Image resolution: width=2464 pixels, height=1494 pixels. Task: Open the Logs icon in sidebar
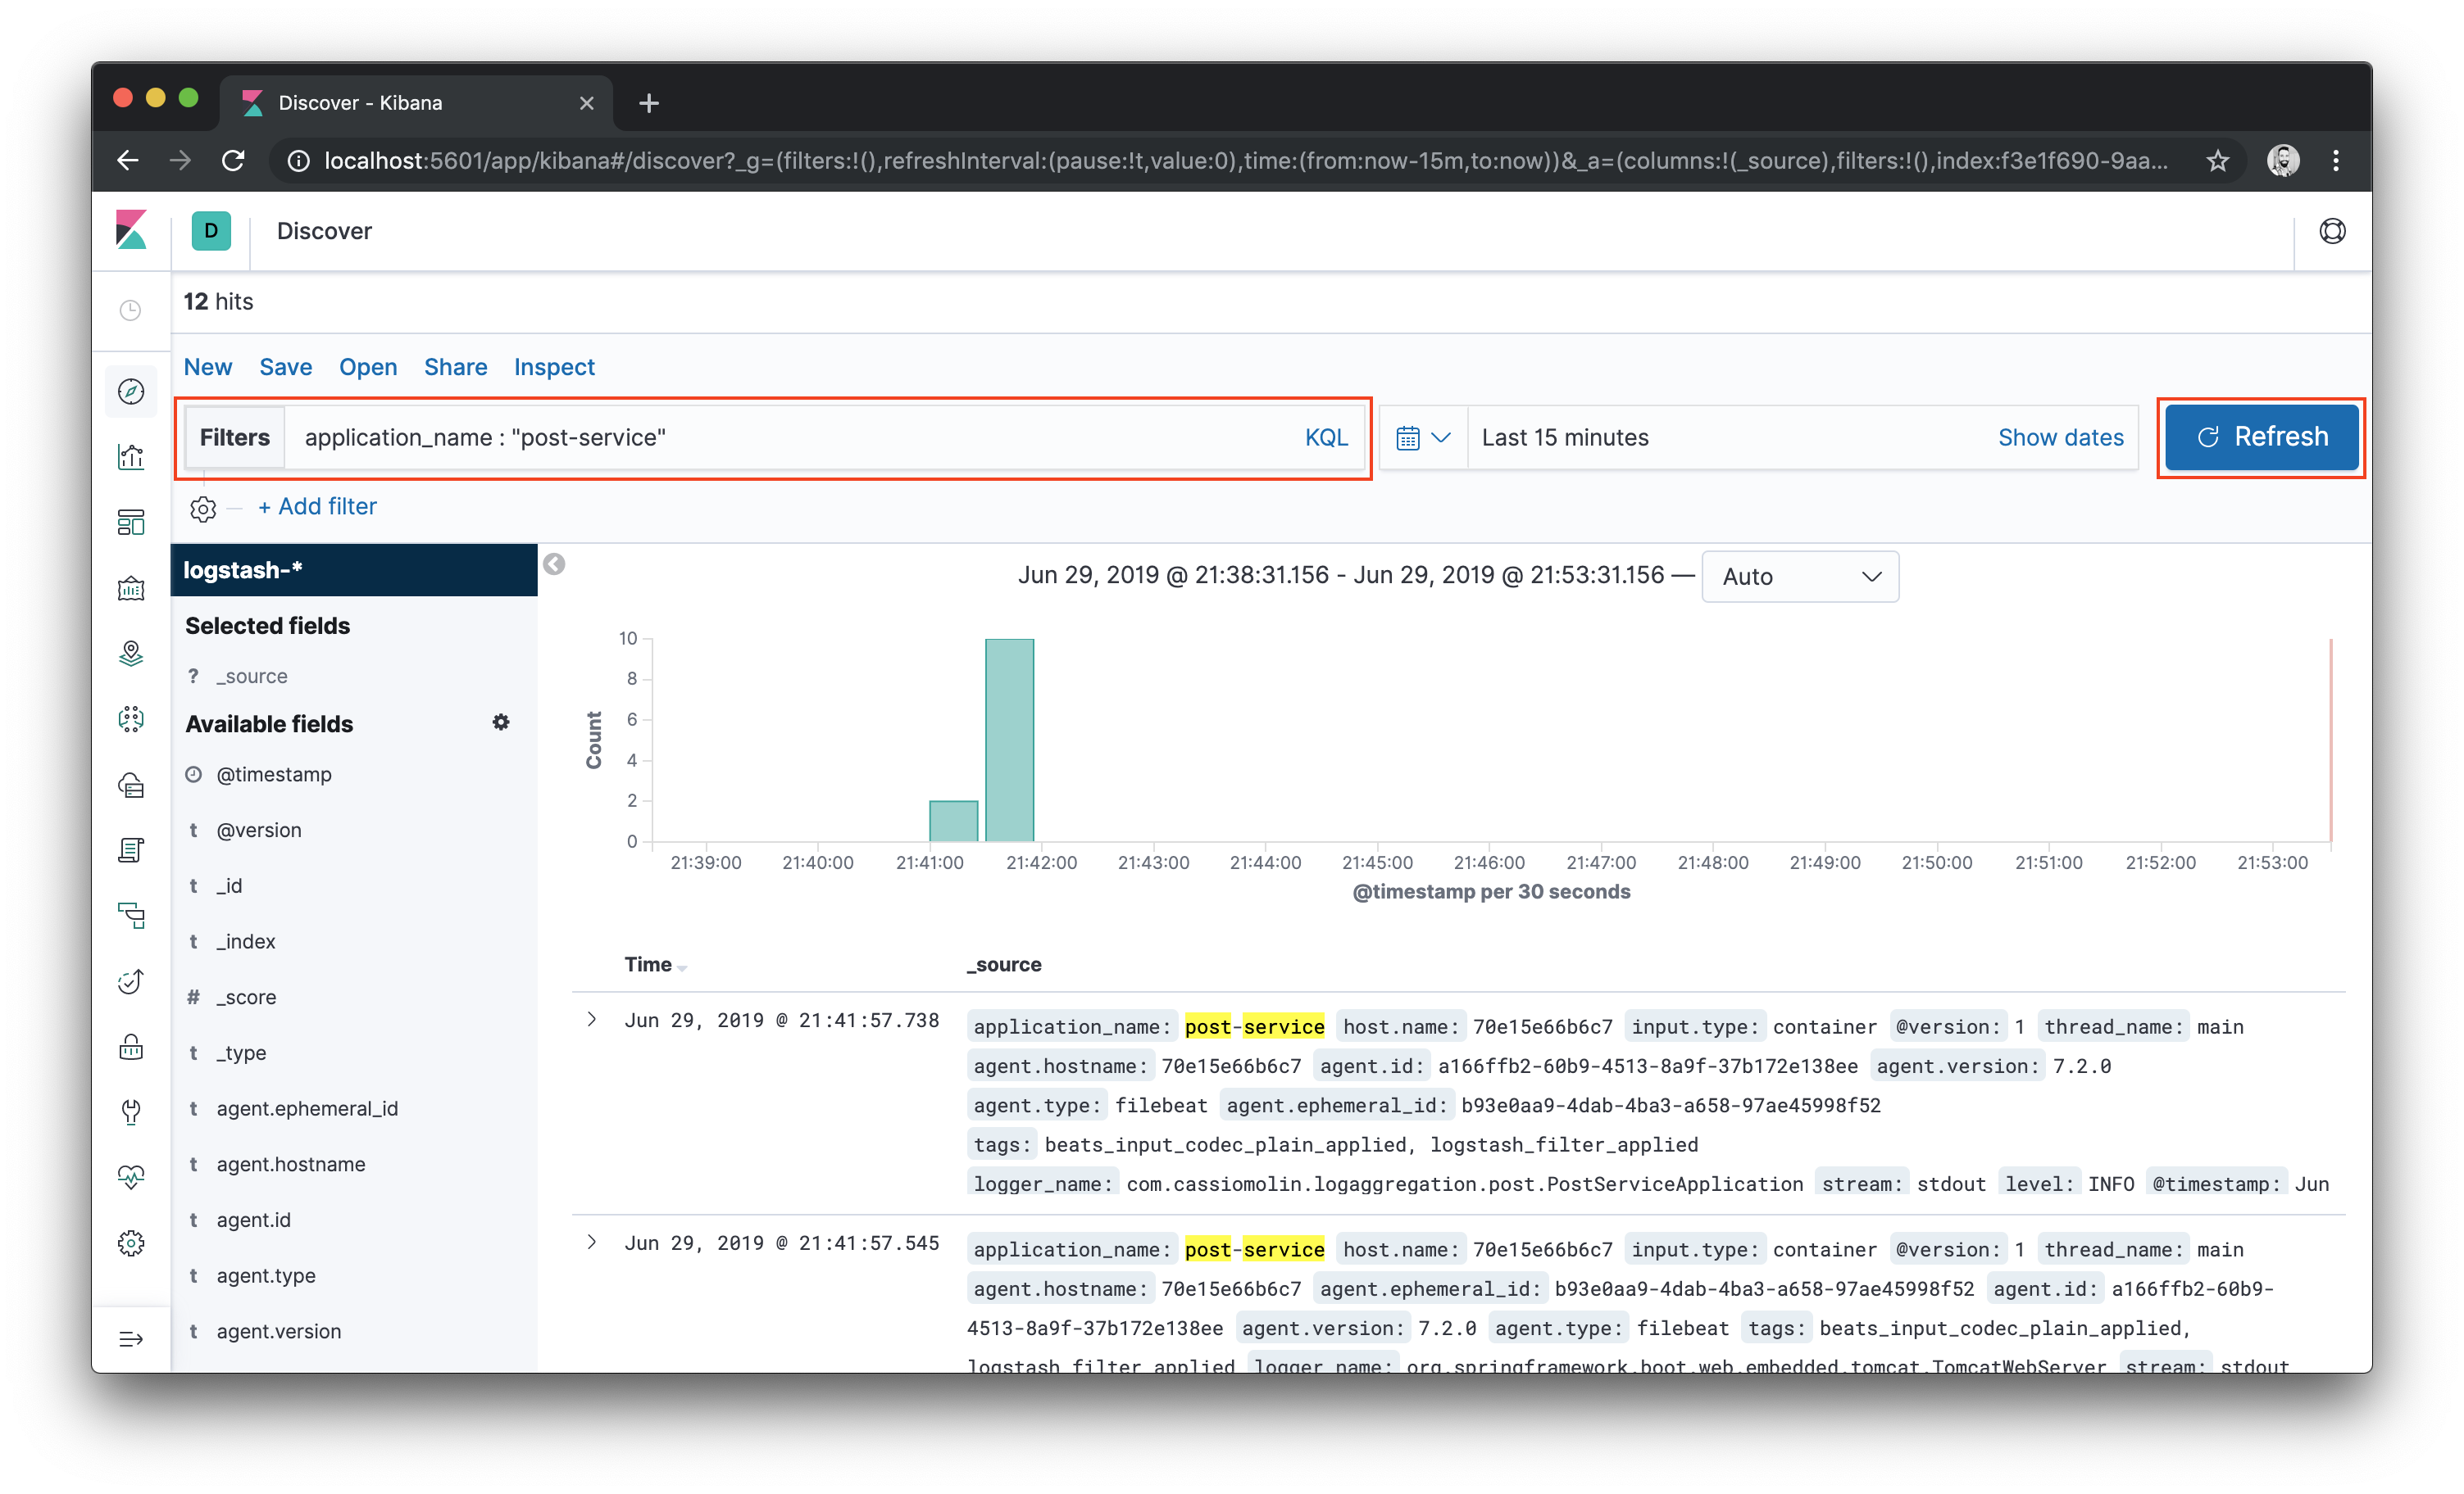131,850
